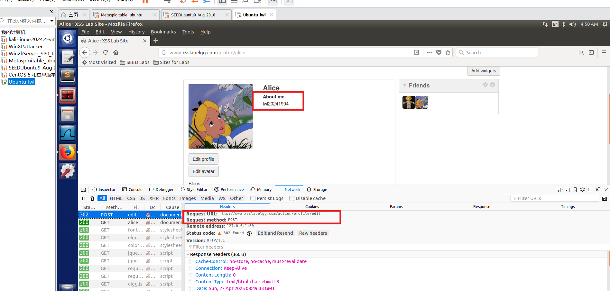610x291 pixels.
Task: Select the 302 POST edit request row
Action: pos(130,215)
